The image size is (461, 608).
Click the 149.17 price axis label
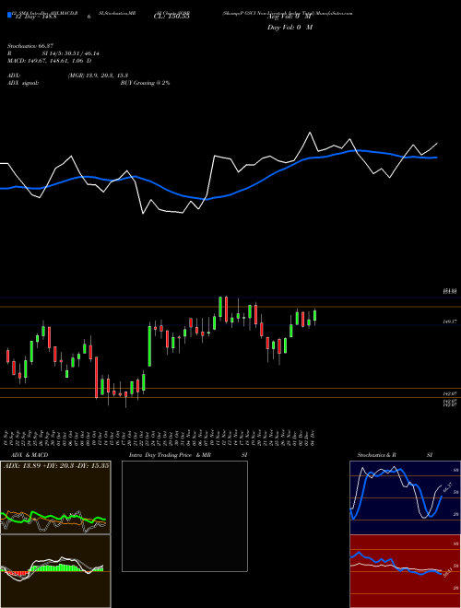click(451, 322)
